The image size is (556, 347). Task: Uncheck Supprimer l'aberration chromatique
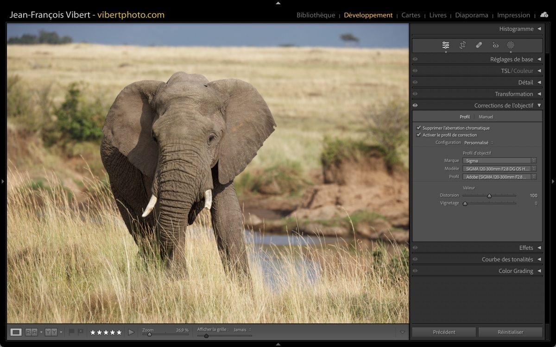click(419, 128)
